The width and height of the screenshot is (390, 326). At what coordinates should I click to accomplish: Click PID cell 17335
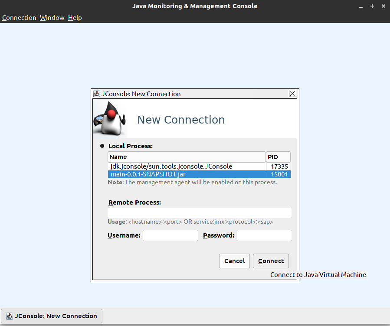tap(279, 166)
